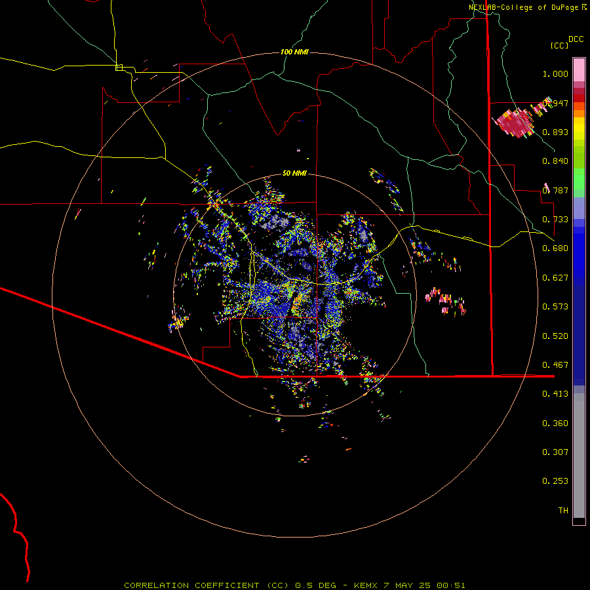
Task: Click the 0.360 legend value
Action: pyautogui.click(x=555, y=423)
